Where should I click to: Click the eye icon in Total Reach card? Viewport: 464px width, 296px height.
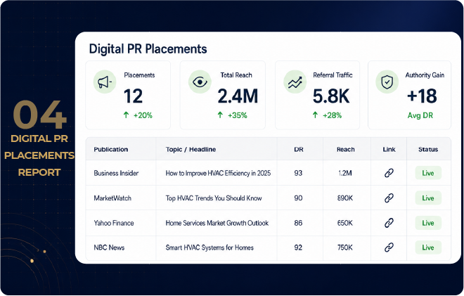(x=200, y=82)
